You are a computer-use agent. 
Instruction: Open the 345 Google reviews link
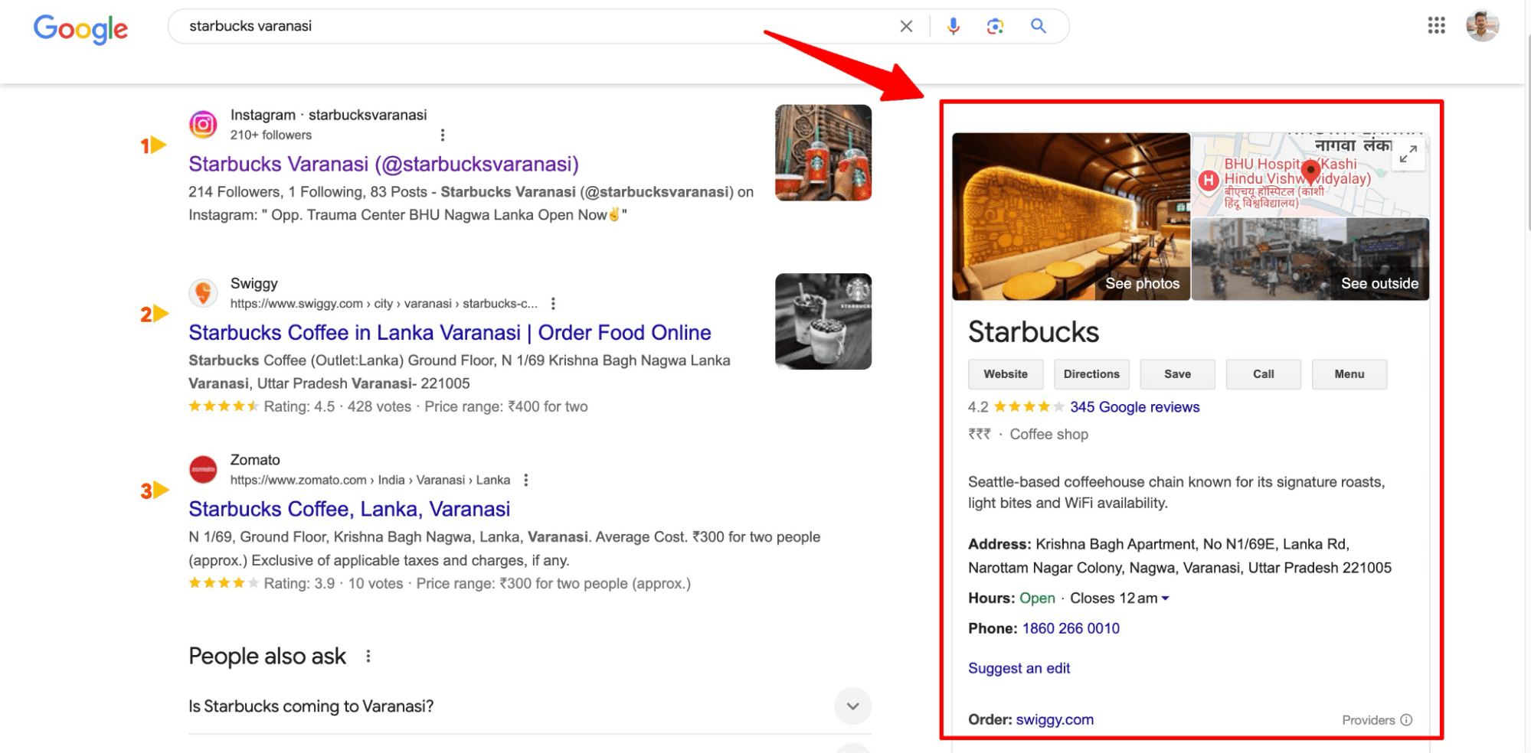tap(1134, 407)
